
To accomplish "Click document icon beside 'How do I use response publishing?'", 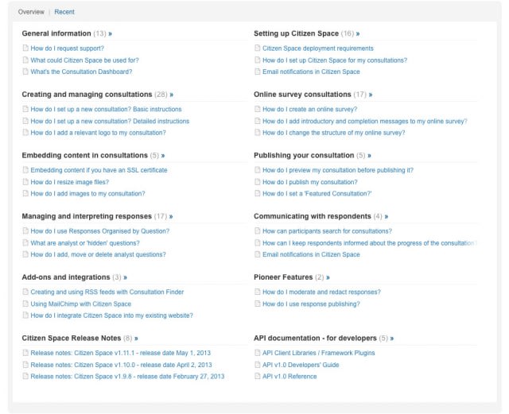I will (258, 304).
